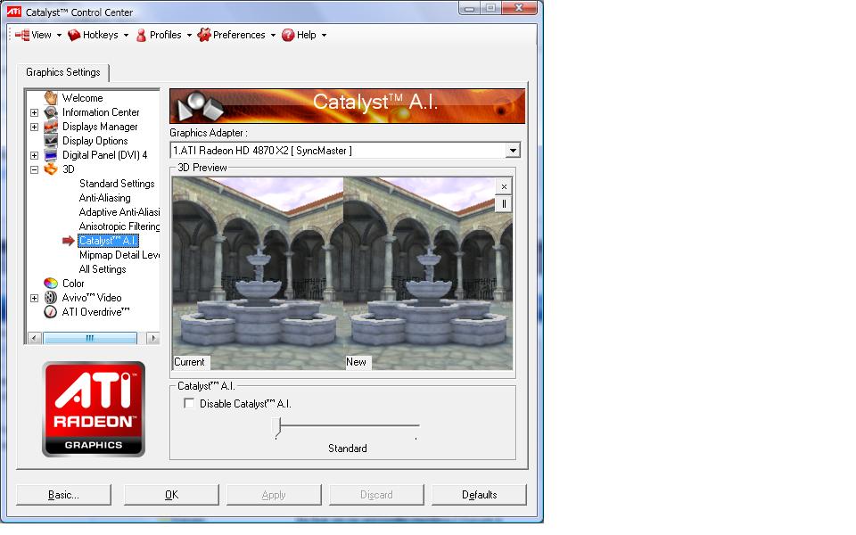Collapse the 3D tree node
856x535 pixels.
tap(35, 169)
